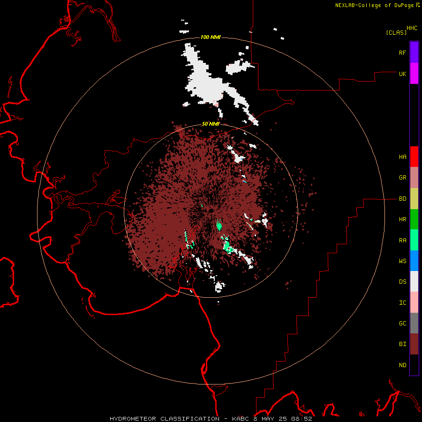Click the DS legend label
This screenshot has height=422, width=422.
coord(402,281)
